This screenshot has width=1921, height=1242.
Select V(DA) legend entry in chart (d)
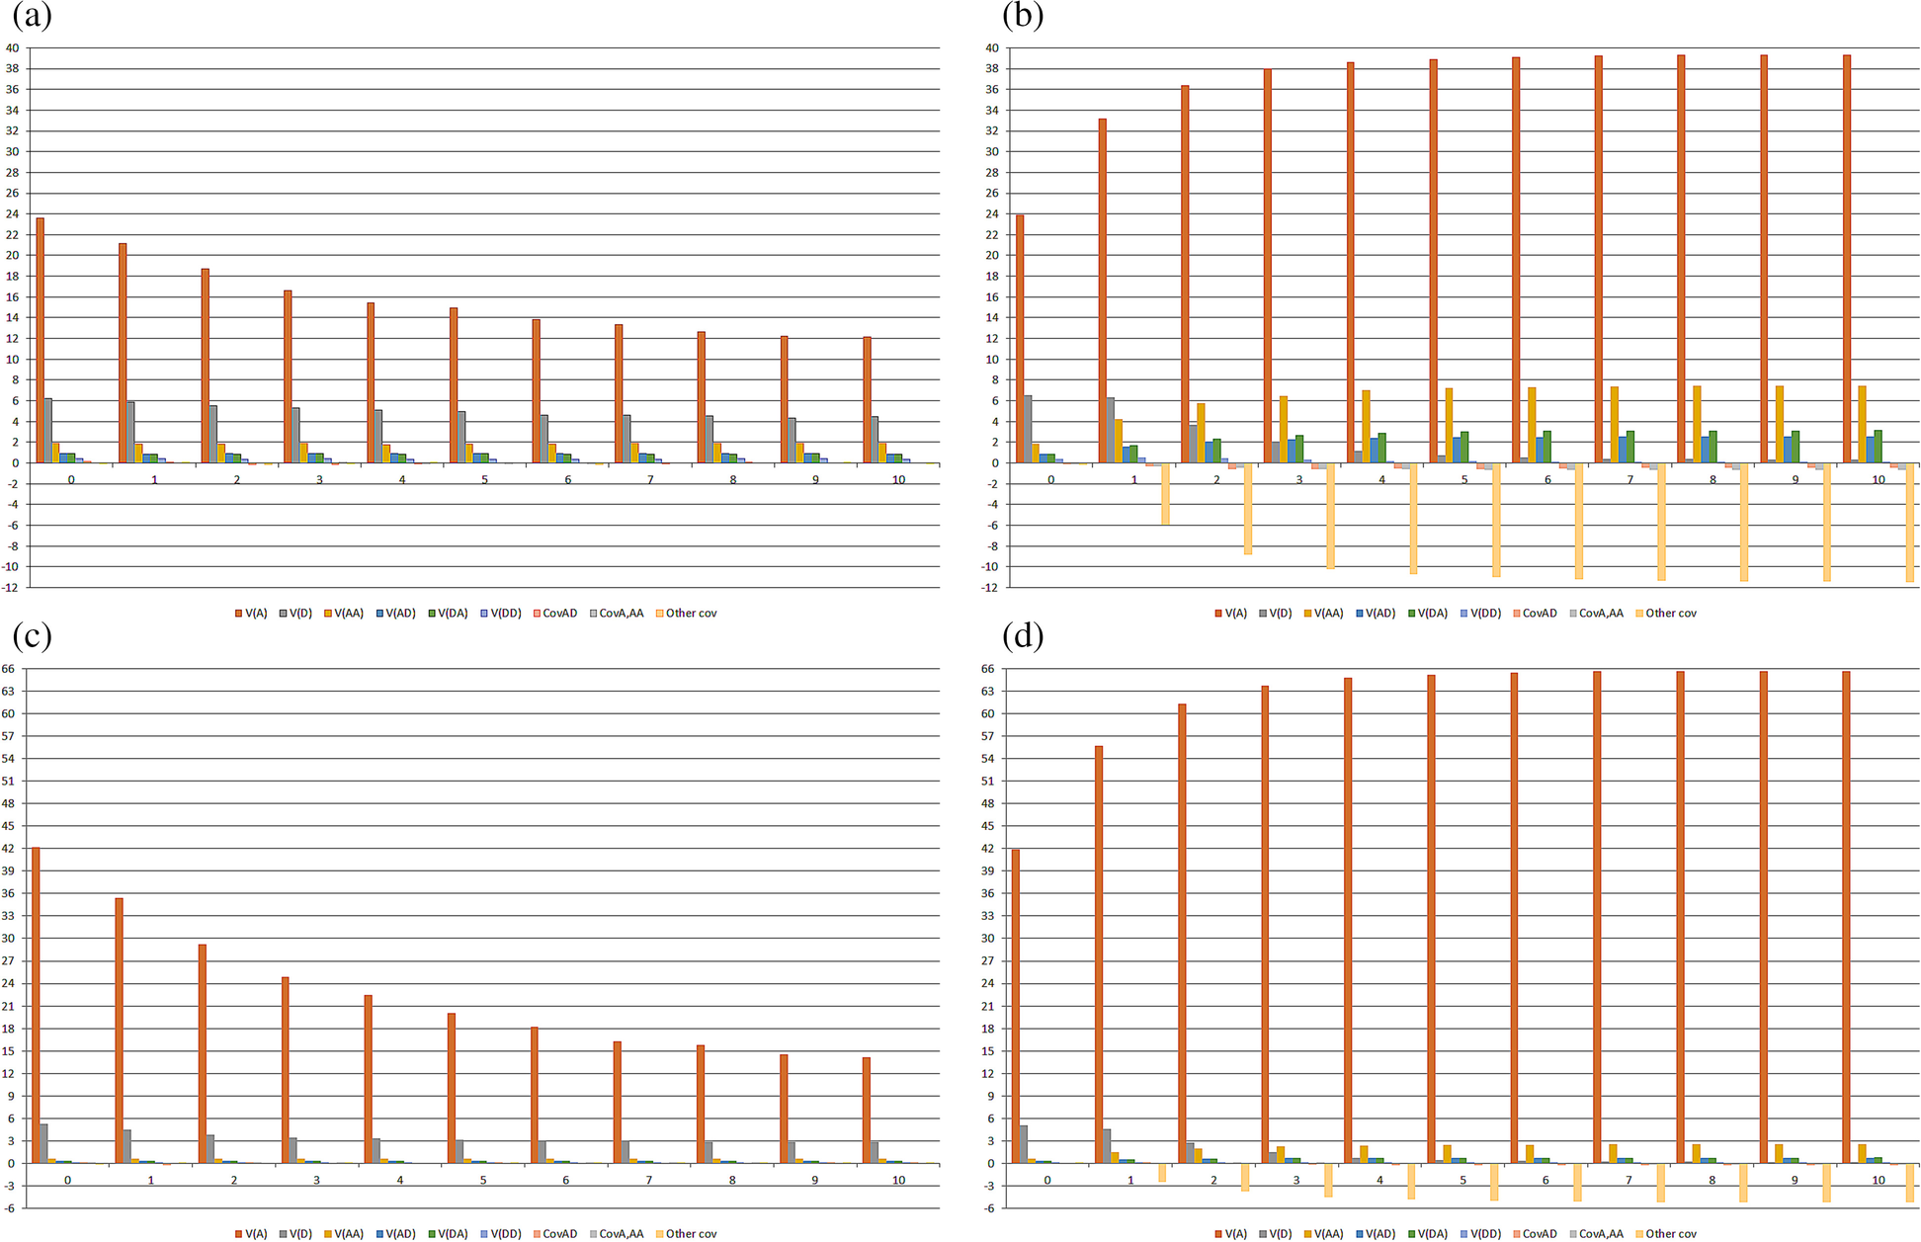tap(1428, 1234)
